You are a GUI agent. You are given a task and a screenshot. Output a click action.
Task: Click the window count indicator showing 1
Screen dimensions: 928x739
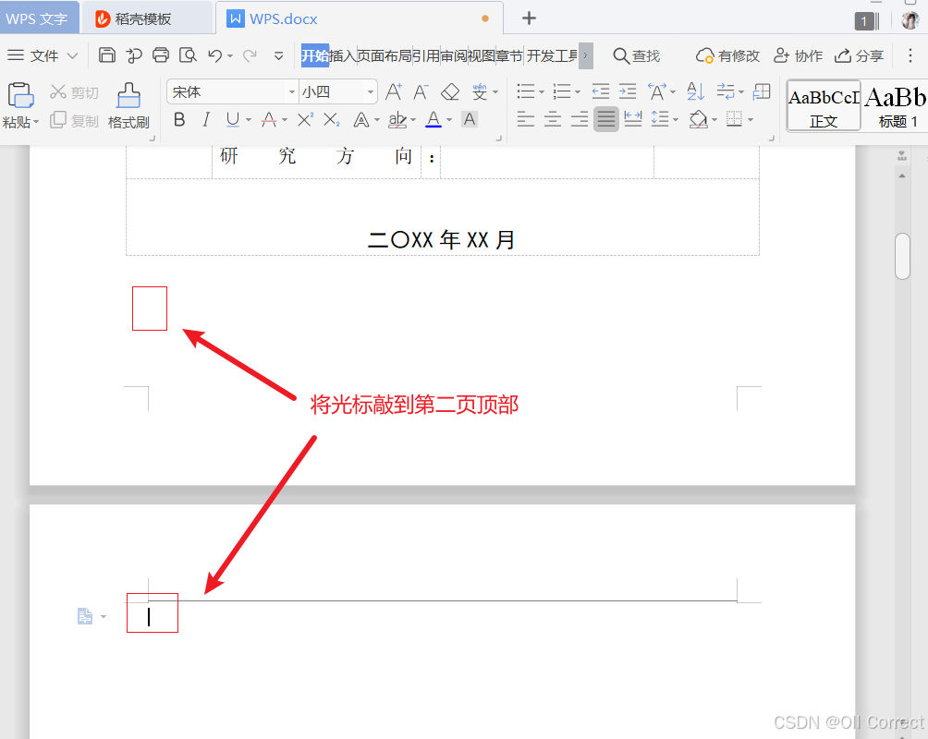[864, 21]
